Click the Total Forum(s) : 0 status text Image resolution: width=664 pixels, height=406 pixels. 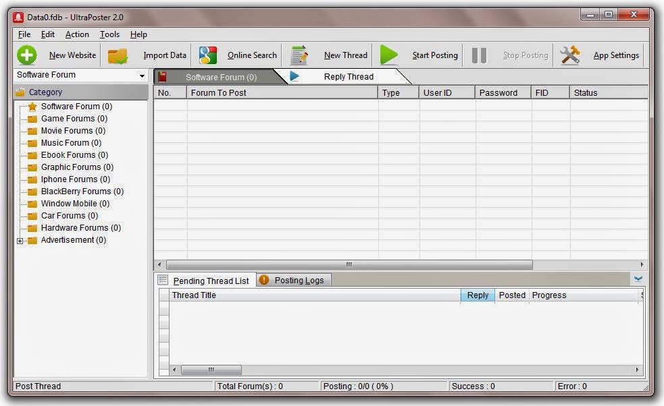(x=250, y=386)
